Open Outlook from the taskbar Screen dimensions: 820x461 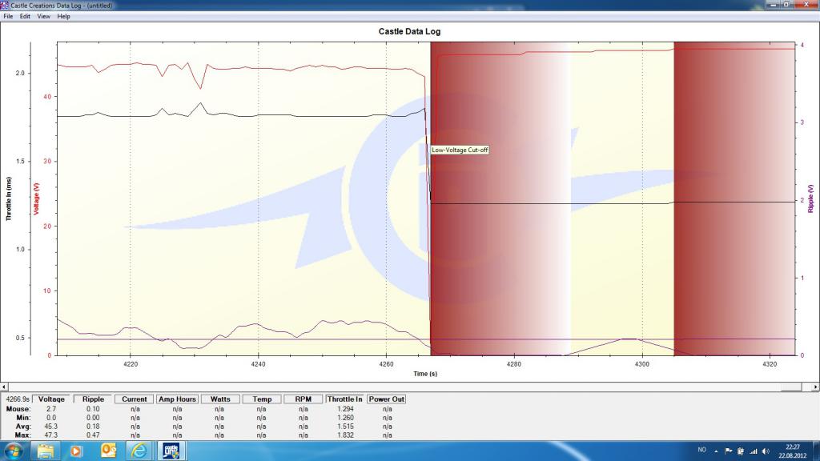[x=108, y=451]
